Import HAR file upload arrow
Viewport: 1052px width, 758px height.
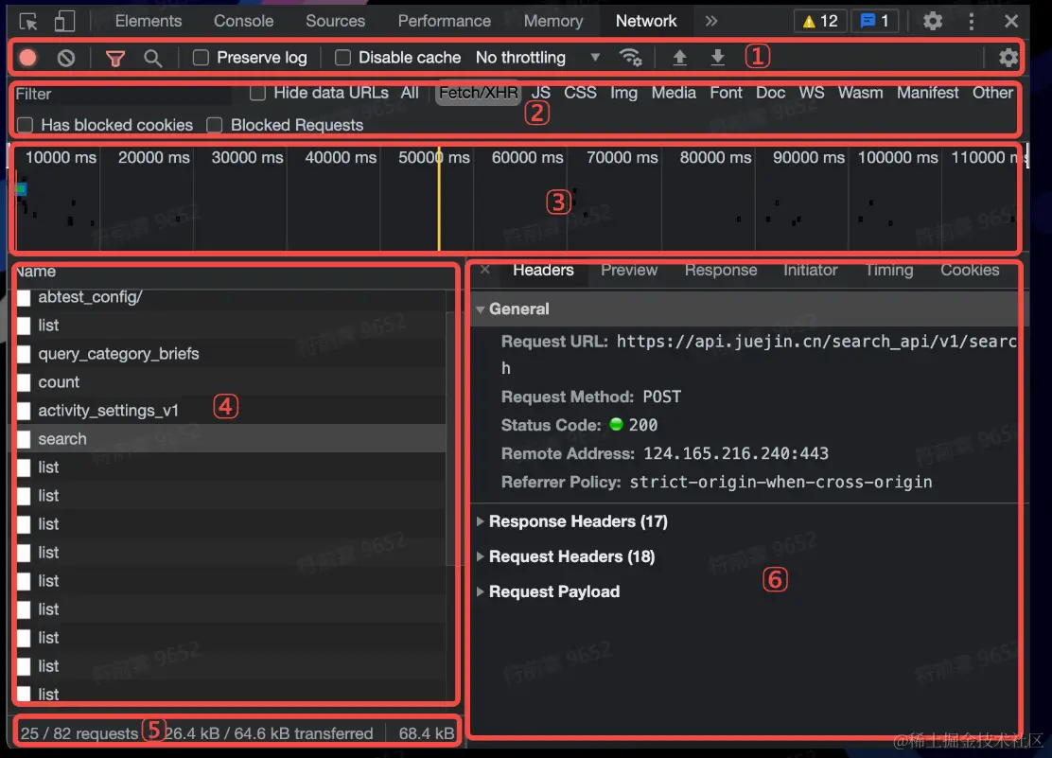pyautogui.click(x=679, y=58)
